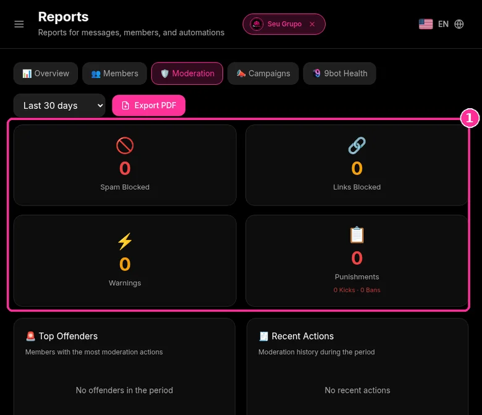The width and height of the screenshot is (482, 415).
Task: Select the Seu Grupo group chip
Action: (x=284, y=24)
